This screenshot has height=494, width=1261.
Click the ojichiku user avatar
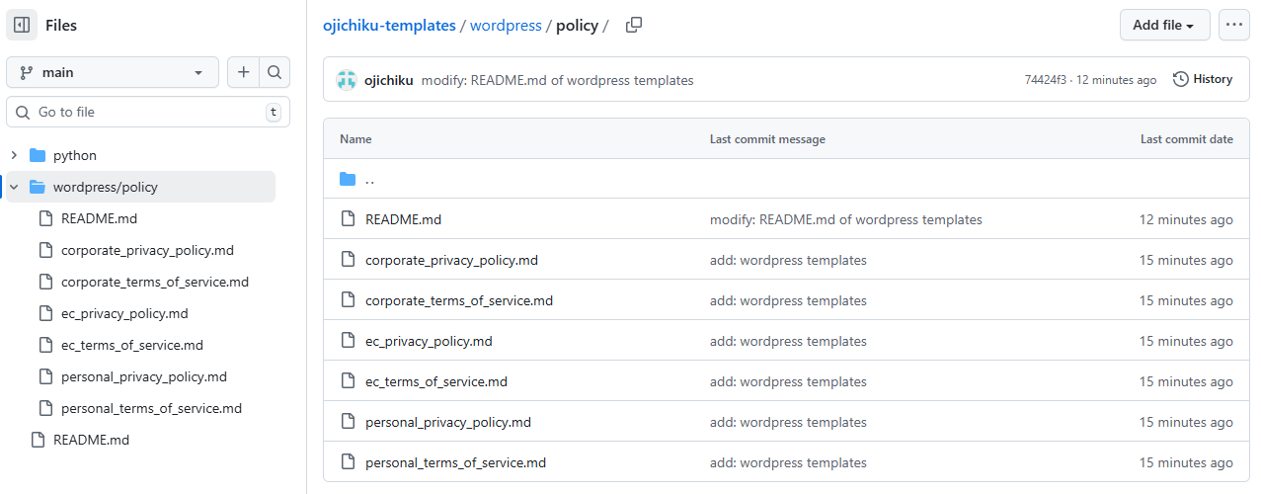[347, 80]
